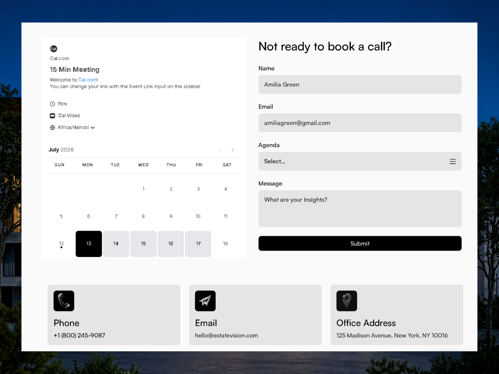499x374 pixels.
Task: Click the Email input field
Action: click(360, 123)
